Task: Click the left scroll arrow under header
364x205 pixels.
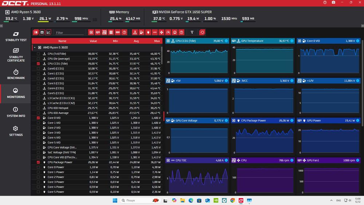Action: tap(1, 26)
